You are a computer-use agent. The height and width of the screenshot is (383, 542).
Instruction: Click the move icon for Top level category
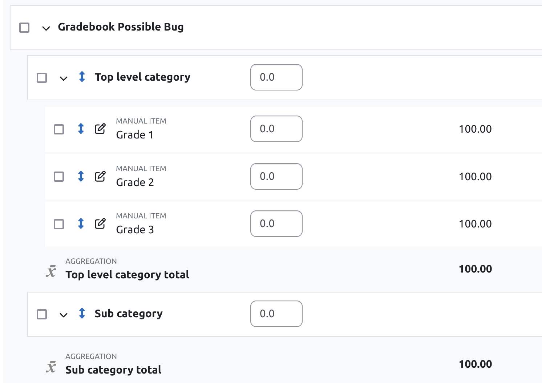(x=82, y=77)
